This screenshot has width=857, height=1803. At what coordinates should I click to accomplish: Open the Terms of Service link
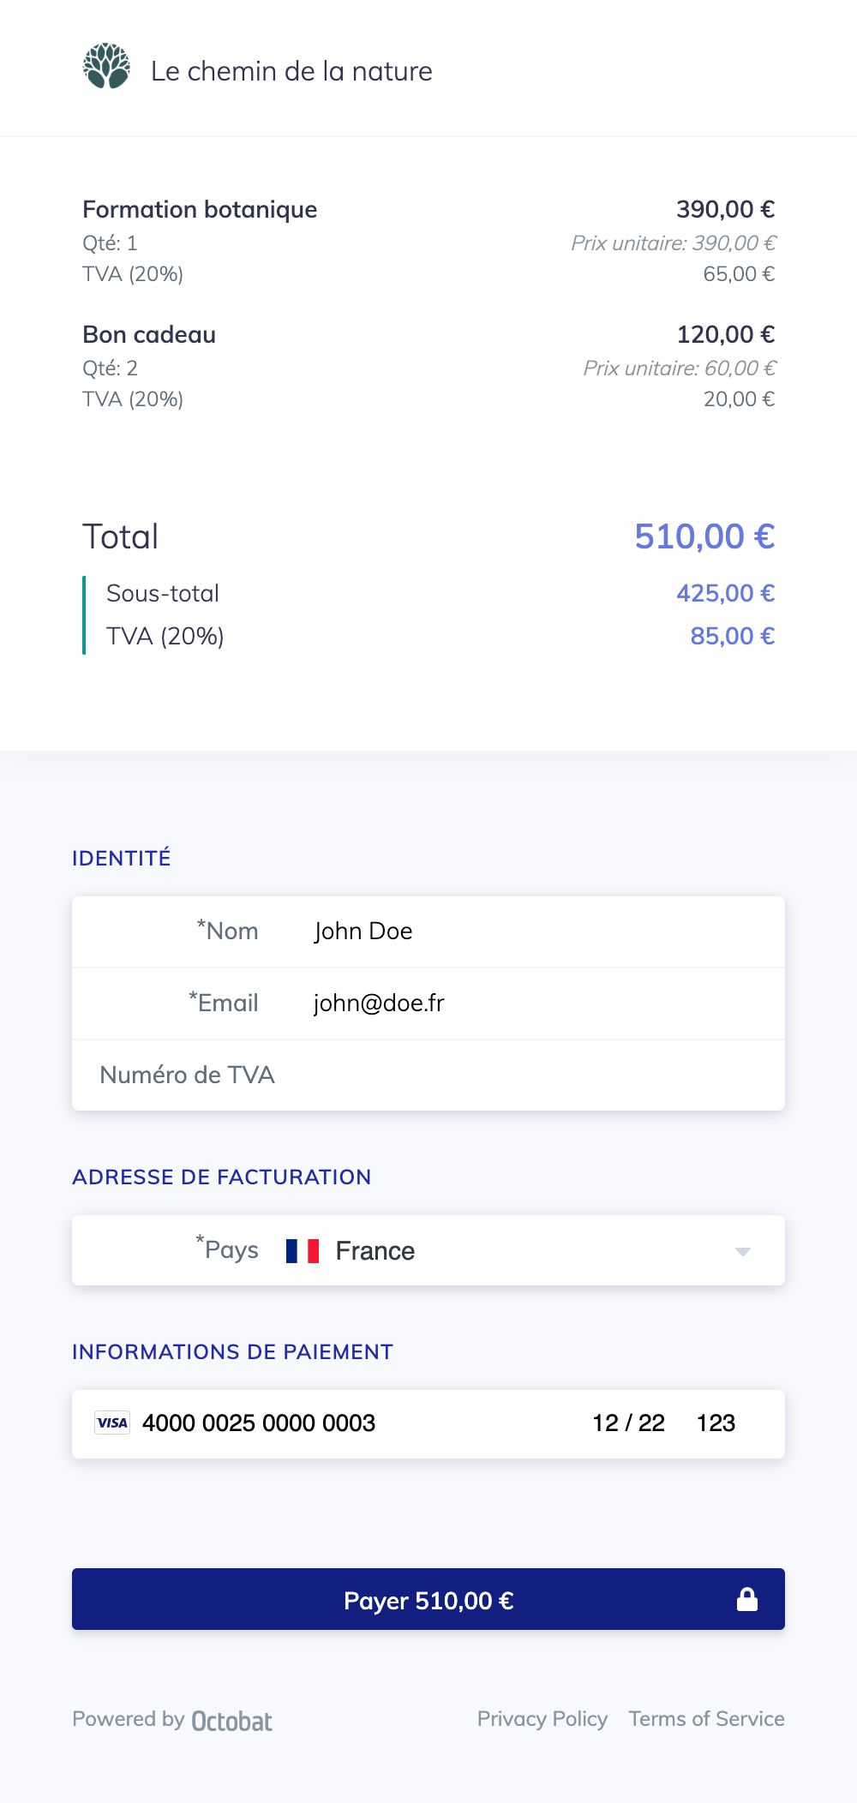[706, 1719]
